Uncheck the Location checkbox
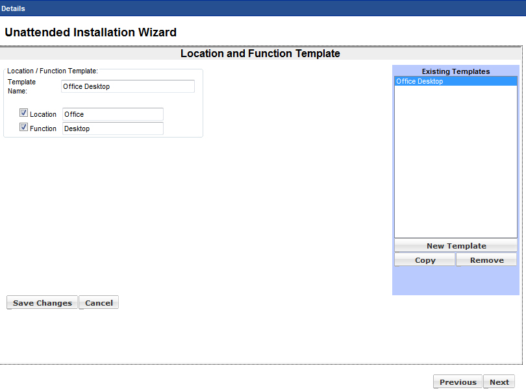Image resolution: width=526 pixels, height=390 pixels. point(24,113)
